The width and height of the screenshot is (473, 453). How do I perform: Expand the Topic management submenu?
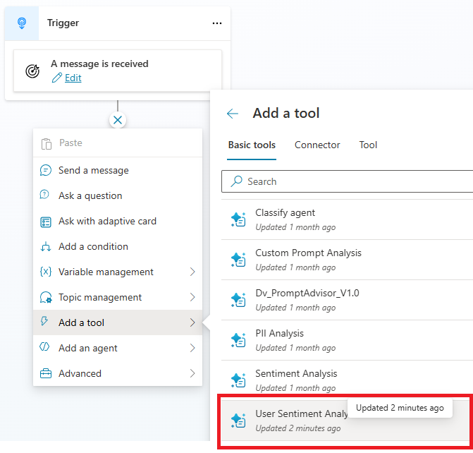(192, 297)
